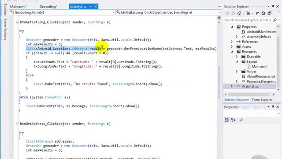
Task: Click the code editor vertical scrollbar thumb
Action: (219, 82)
